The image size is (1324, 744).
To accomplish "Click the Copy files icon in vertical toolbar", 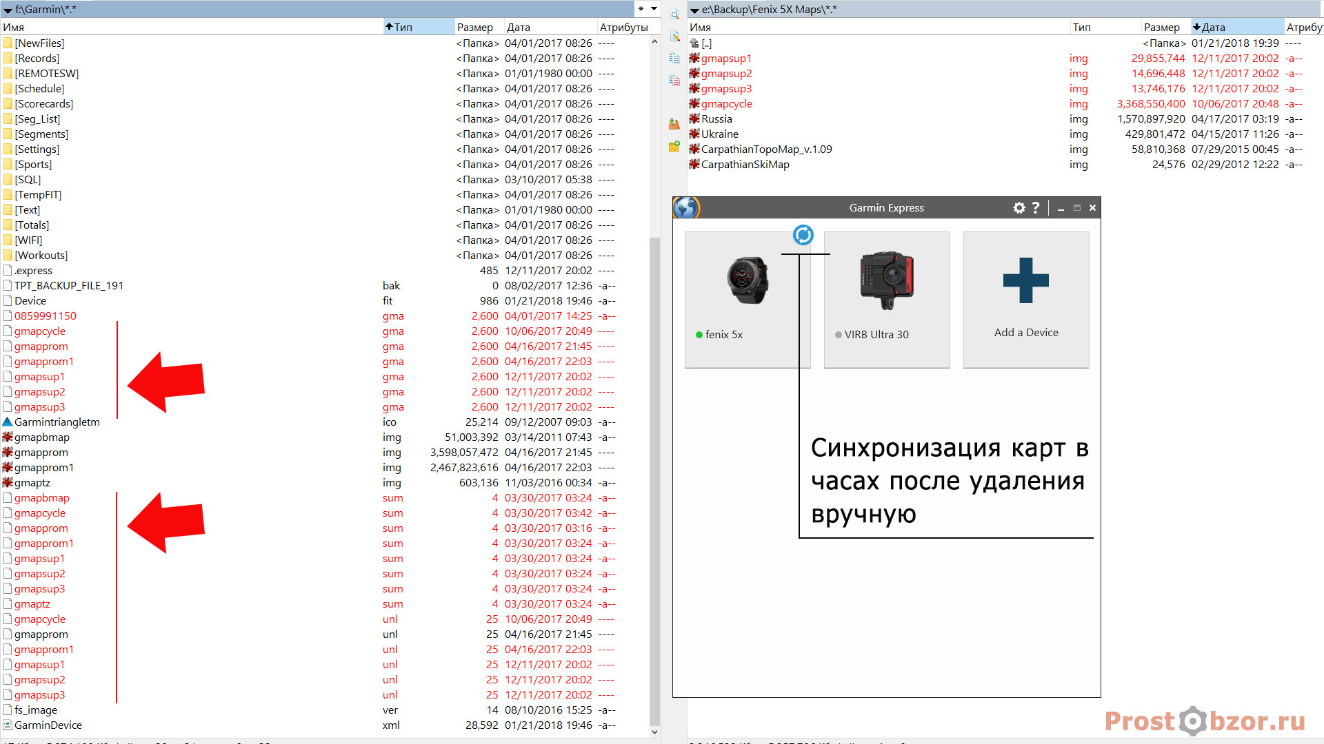I will click(674, 59).
